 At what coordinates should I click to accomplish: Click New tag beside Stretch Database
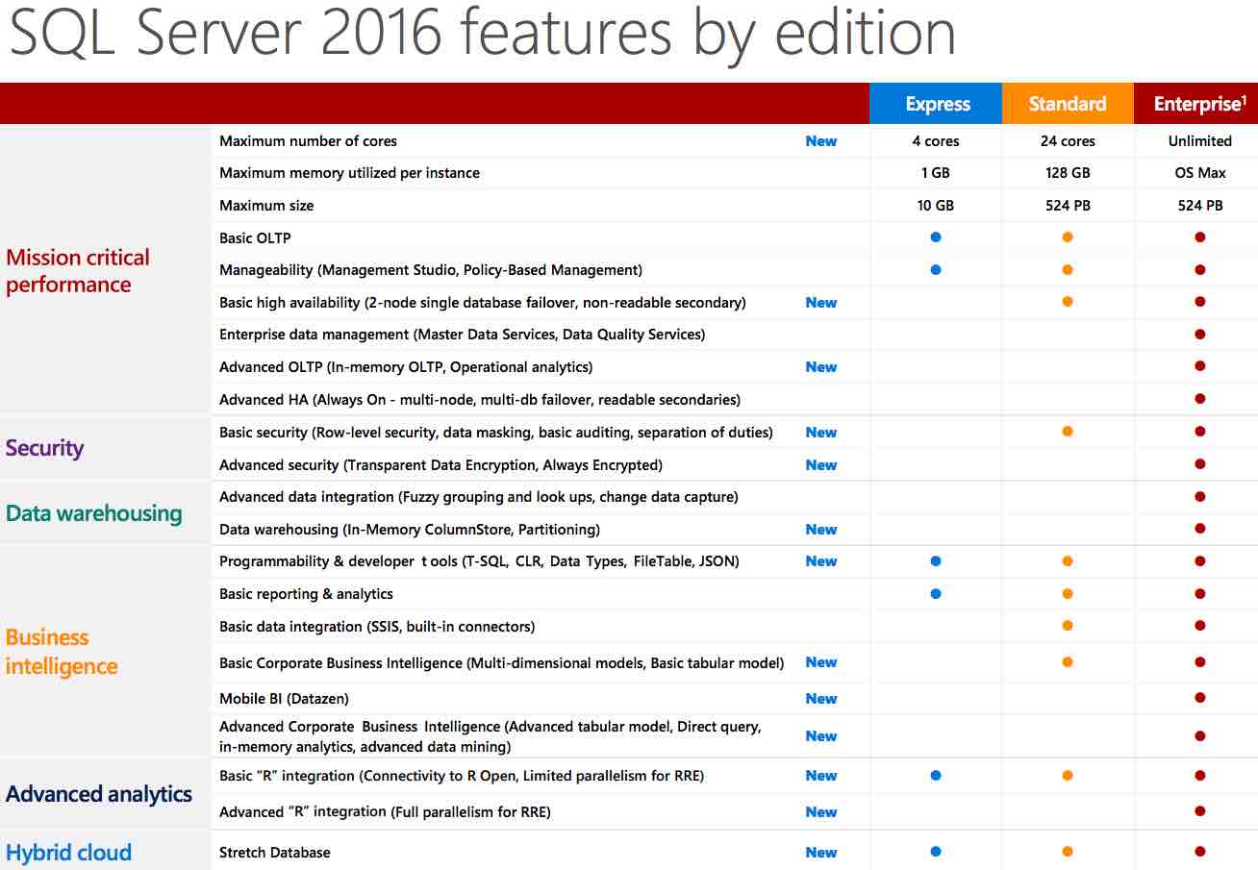click(821, 852)
